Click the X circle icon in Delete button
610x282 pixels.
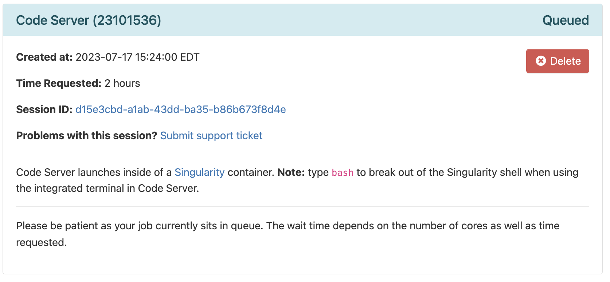[541, 61]
